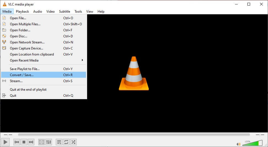This screenshot has height=147, width=268.
Task: Toggle the playlist view
Action: [59, 142]
